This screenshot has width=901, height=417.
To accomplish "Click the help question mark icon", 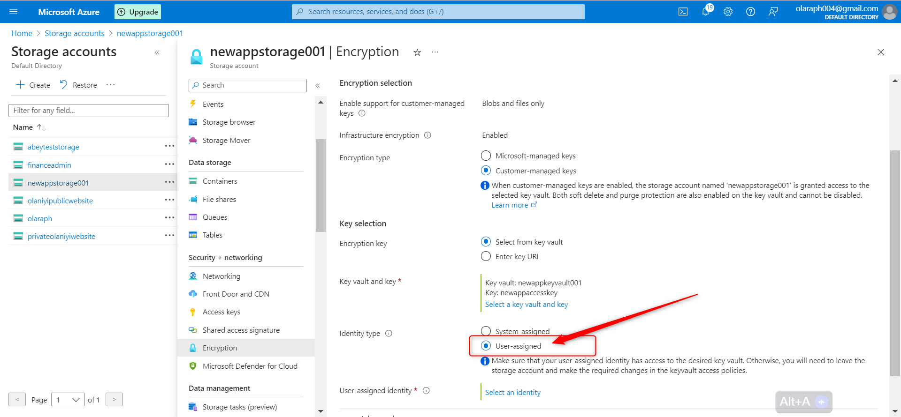I will coord(750,12).
